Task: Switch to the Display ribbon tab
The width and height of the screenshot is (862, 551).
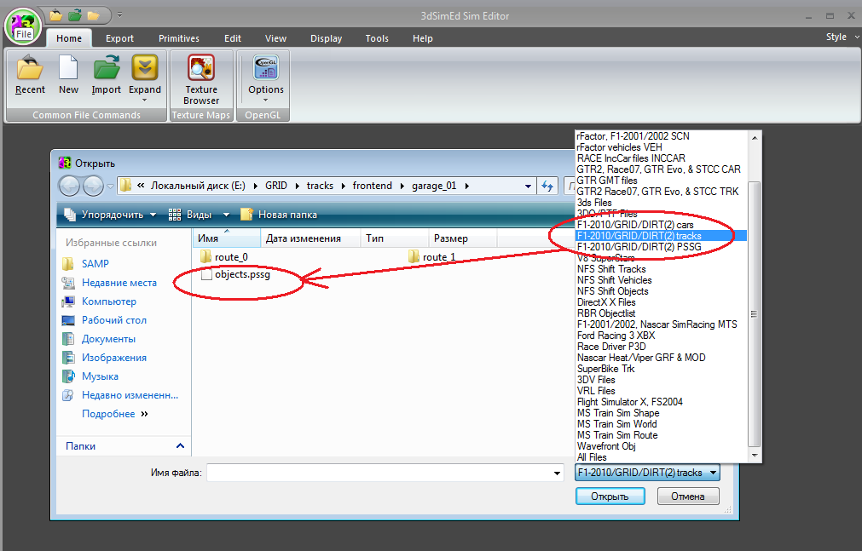Action: pyautogui.click(x=326, y=38)
